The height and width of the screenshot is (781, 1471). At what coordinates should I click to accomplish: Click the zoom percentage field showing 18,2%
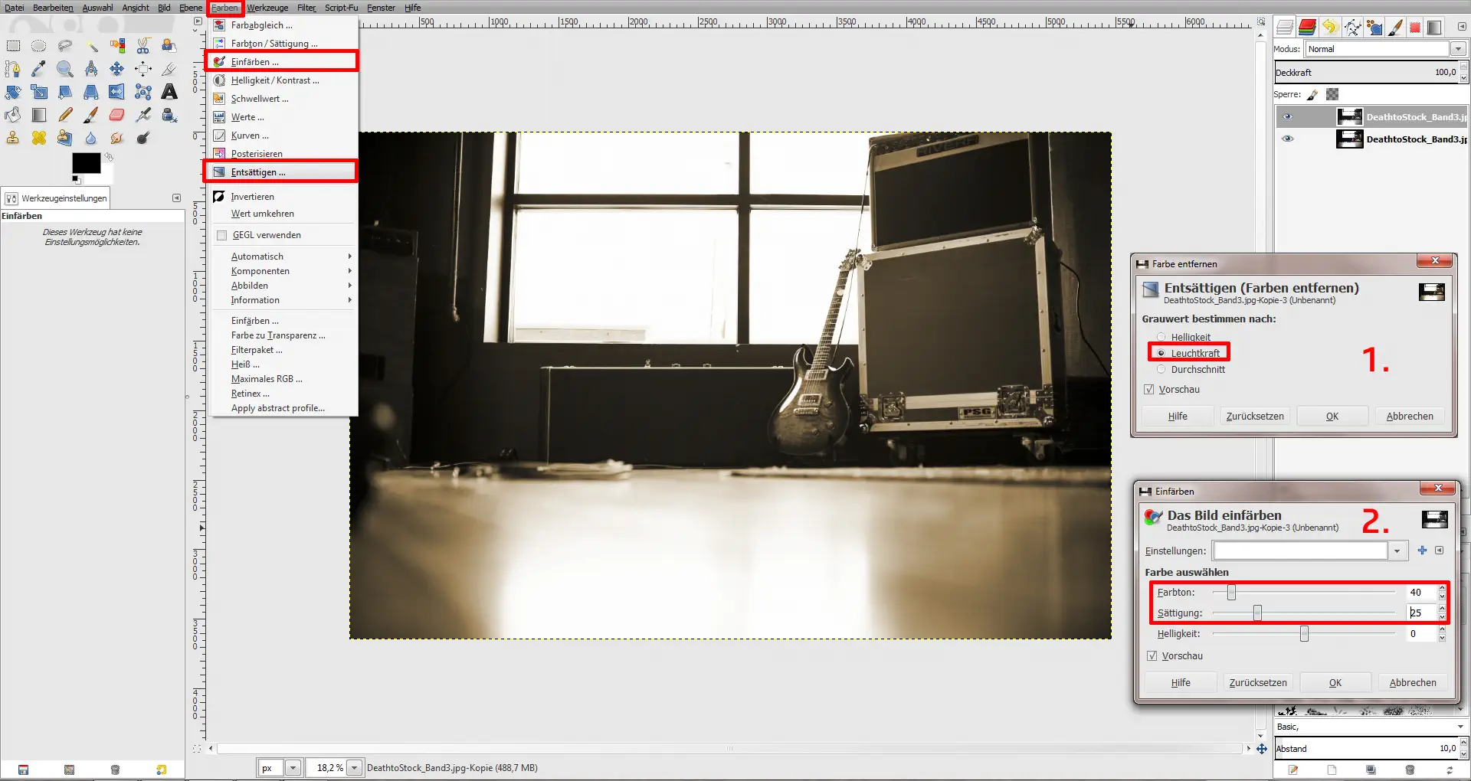(329, 768)
